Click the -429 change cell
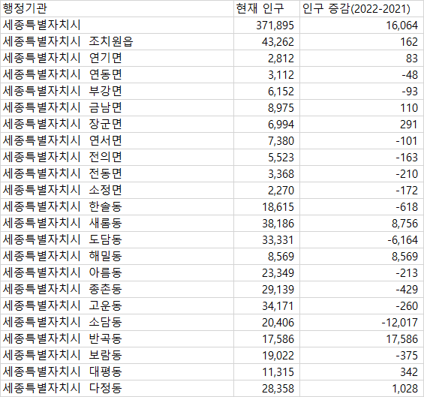The image size is (424, 397). pos(362,290)
